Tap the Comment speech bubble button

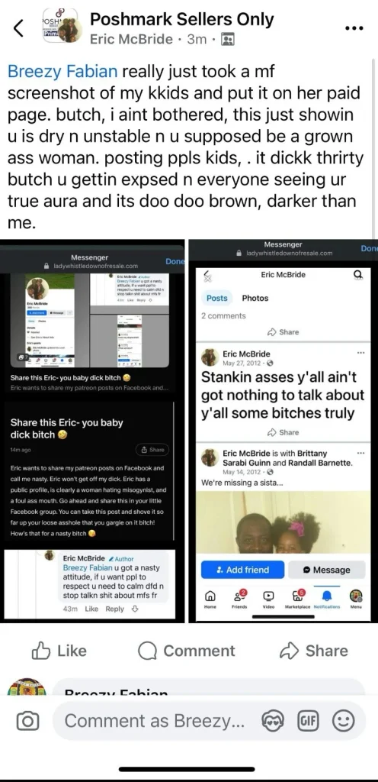(186, 651)
